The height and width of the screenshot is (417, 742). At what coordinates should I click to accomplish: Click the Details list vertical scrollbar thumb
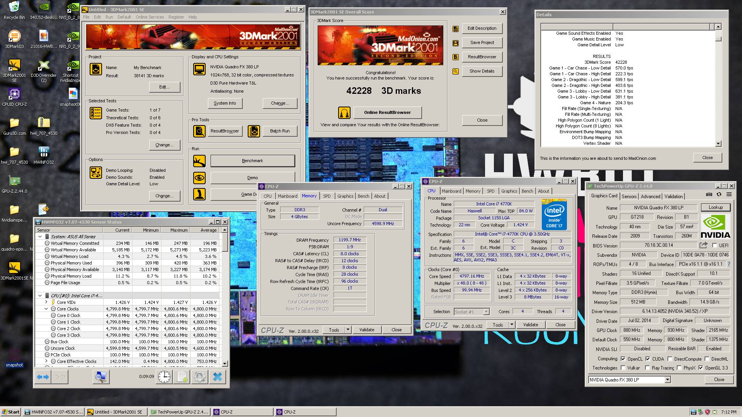click(x=718, y=39)
